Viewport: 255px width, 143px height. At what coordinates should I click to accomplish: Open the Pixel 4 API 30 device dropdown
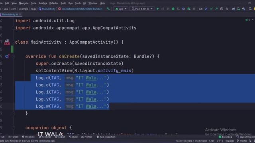(142, 9)
